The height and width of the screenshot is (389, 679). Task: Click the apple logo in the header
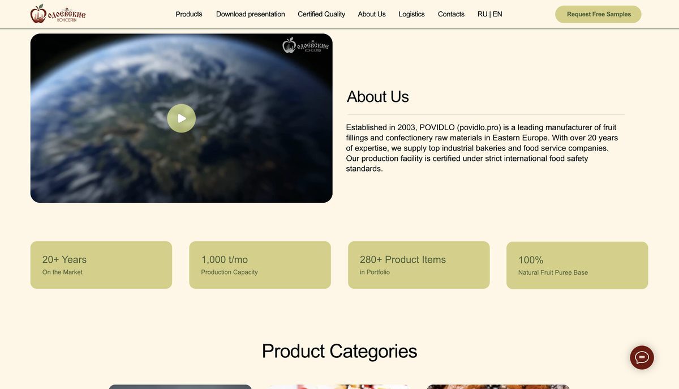pos(58,14)
